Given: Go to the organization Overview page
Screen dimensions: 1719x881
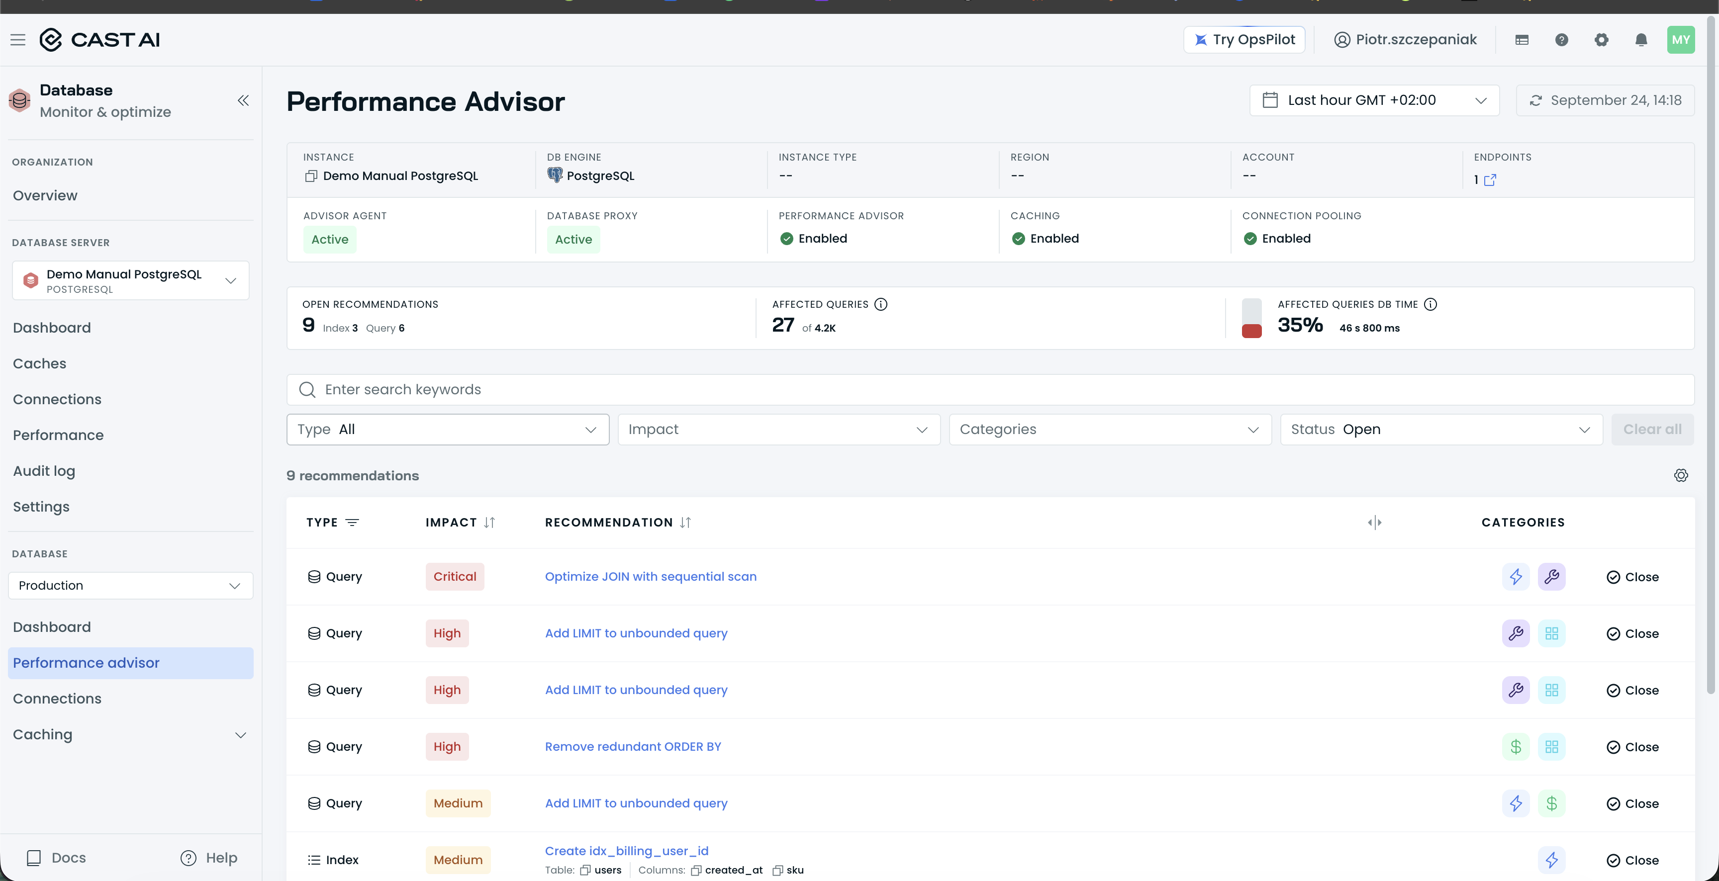Looking at the screenshot, I should [45, 195].
